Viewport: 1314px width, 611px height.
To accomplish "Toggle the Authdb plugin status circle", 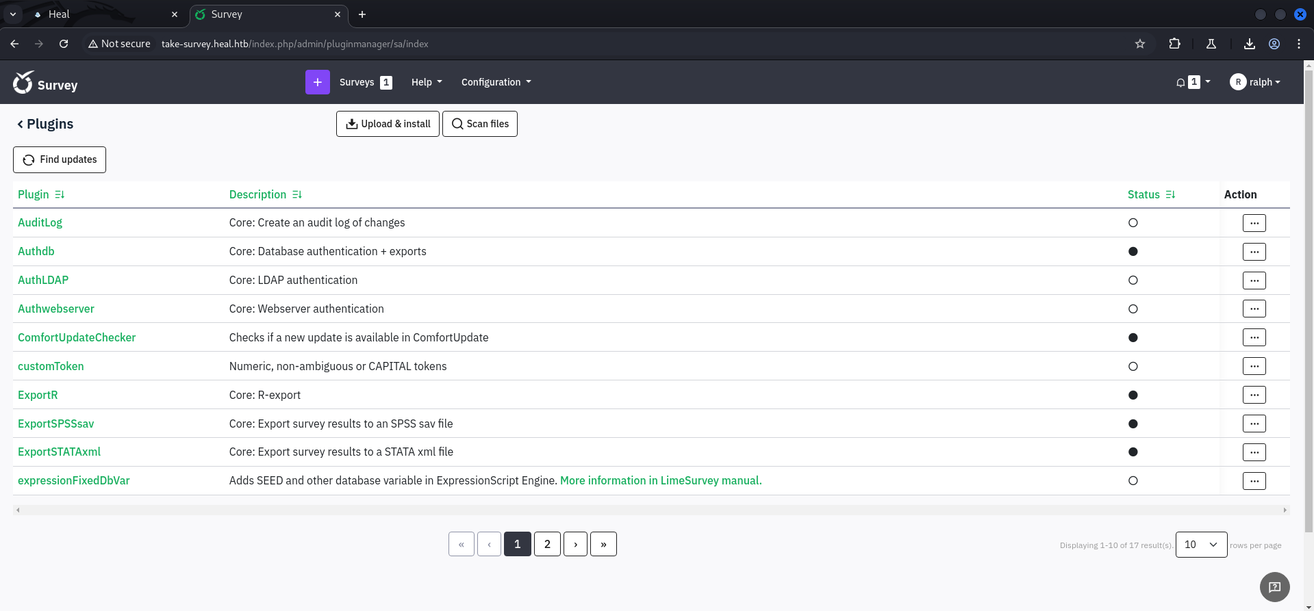I will [x=1133, y=252].
